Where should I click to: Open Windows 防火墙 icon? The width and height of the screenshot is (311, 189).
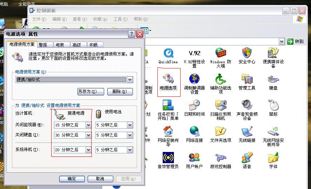221,54
